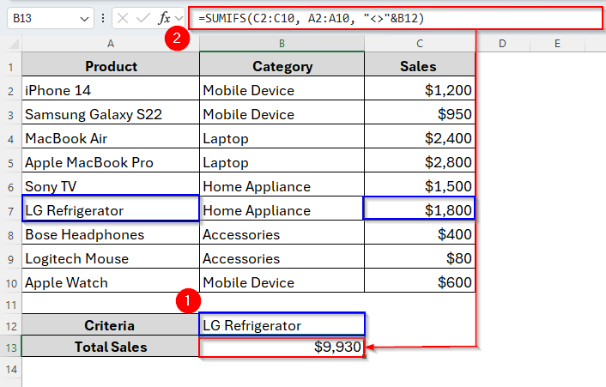Click the Select All corner triangle
This screenshot has height=387, width=606.
pos(11,43)
